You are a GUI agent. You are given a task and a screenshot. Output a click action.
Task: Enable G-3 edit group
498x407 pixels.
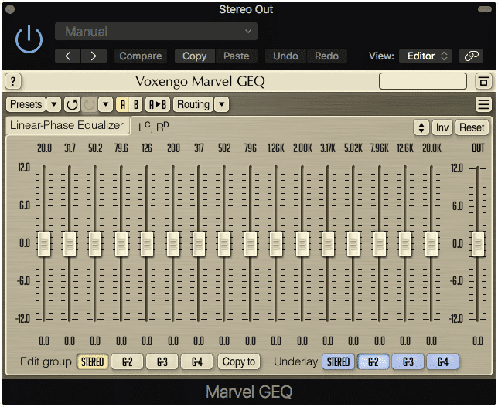tap(162, 361)
